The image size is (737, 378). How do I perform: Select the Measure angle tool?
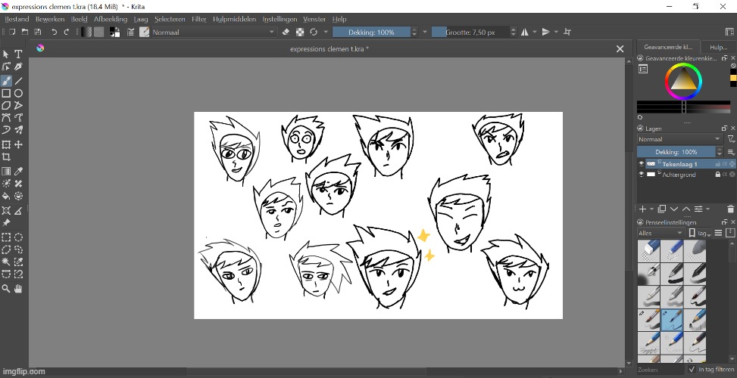18,211
